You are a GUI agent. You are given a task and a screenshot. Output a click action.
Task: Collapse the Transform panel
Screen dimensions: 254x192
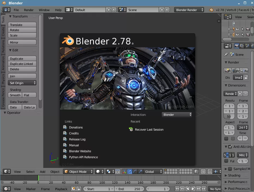coord(10,16)
